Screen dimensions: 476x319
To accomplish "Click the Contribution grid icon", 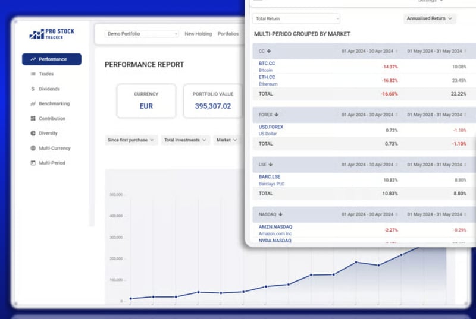I will point(33,119).
